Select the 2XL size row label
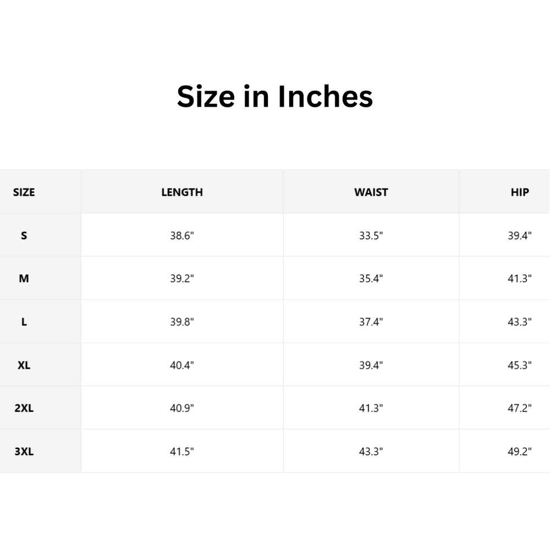Viewport: 550px width, 550px height. (24, 408)
